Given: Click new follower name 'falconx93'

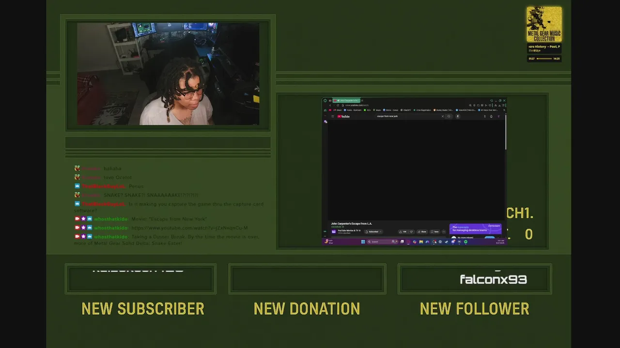Looking at the screenshot, I should pyautogui.click(x=493, y=279).
